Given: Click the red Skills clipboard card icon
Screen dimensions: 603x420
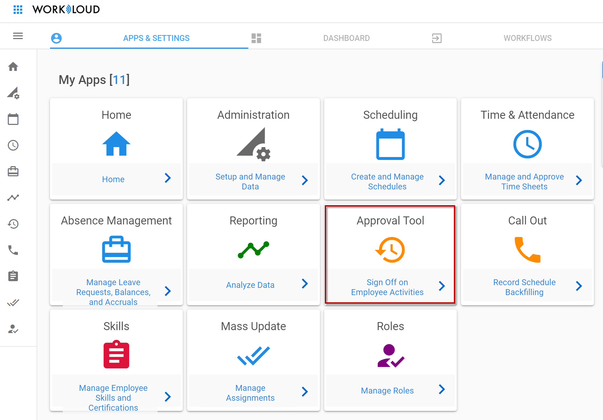Looking at the screenshot, I should (x=116, y=354).
